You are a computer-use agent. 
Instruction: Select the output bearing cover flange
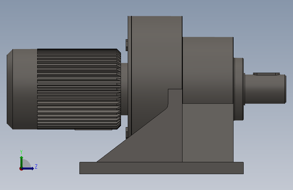(x=239, y=89)
